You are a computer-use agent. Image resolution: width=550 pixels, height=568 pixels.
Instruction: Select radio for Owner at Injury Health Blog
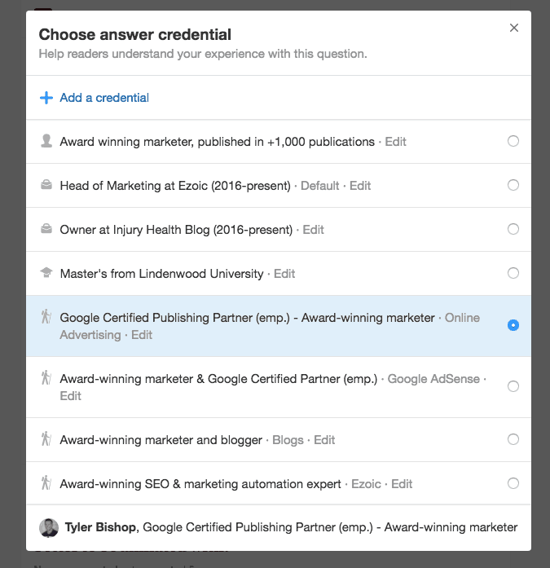(x=513, y=229)
